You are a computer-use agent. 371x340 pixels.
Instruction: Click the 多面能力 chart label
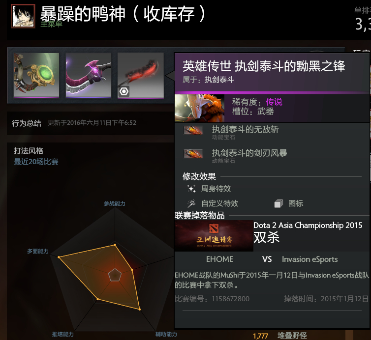coord(38,251)
